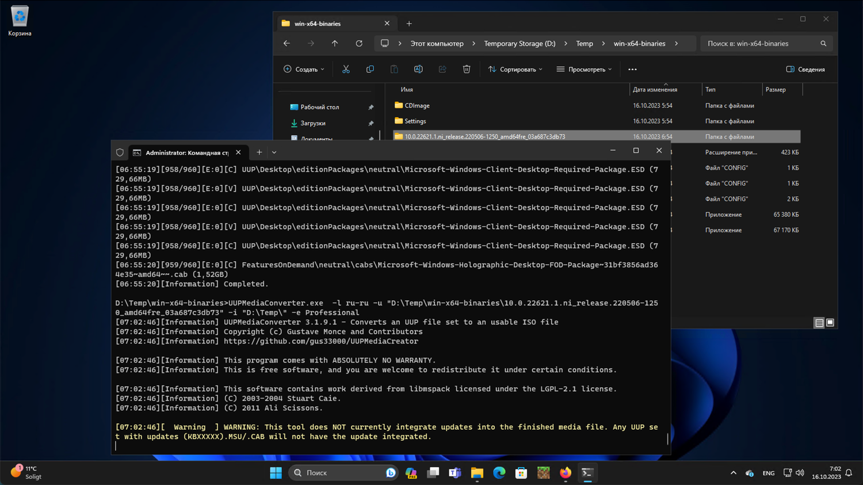Viewport: 863px width, 485px height.
Task: Switch Explorer to the large icons view
Action: click(830, 323)
